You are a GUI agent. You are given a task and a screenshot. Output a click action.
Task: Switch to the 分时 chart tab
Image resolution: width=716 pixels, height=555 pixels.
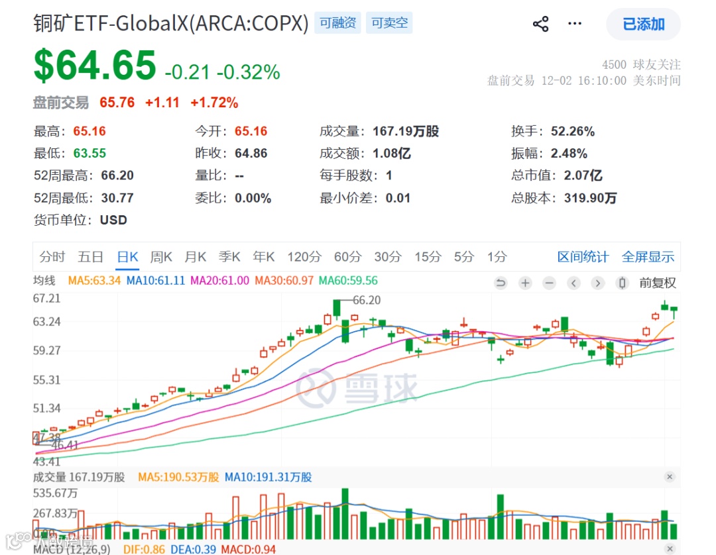52,257
